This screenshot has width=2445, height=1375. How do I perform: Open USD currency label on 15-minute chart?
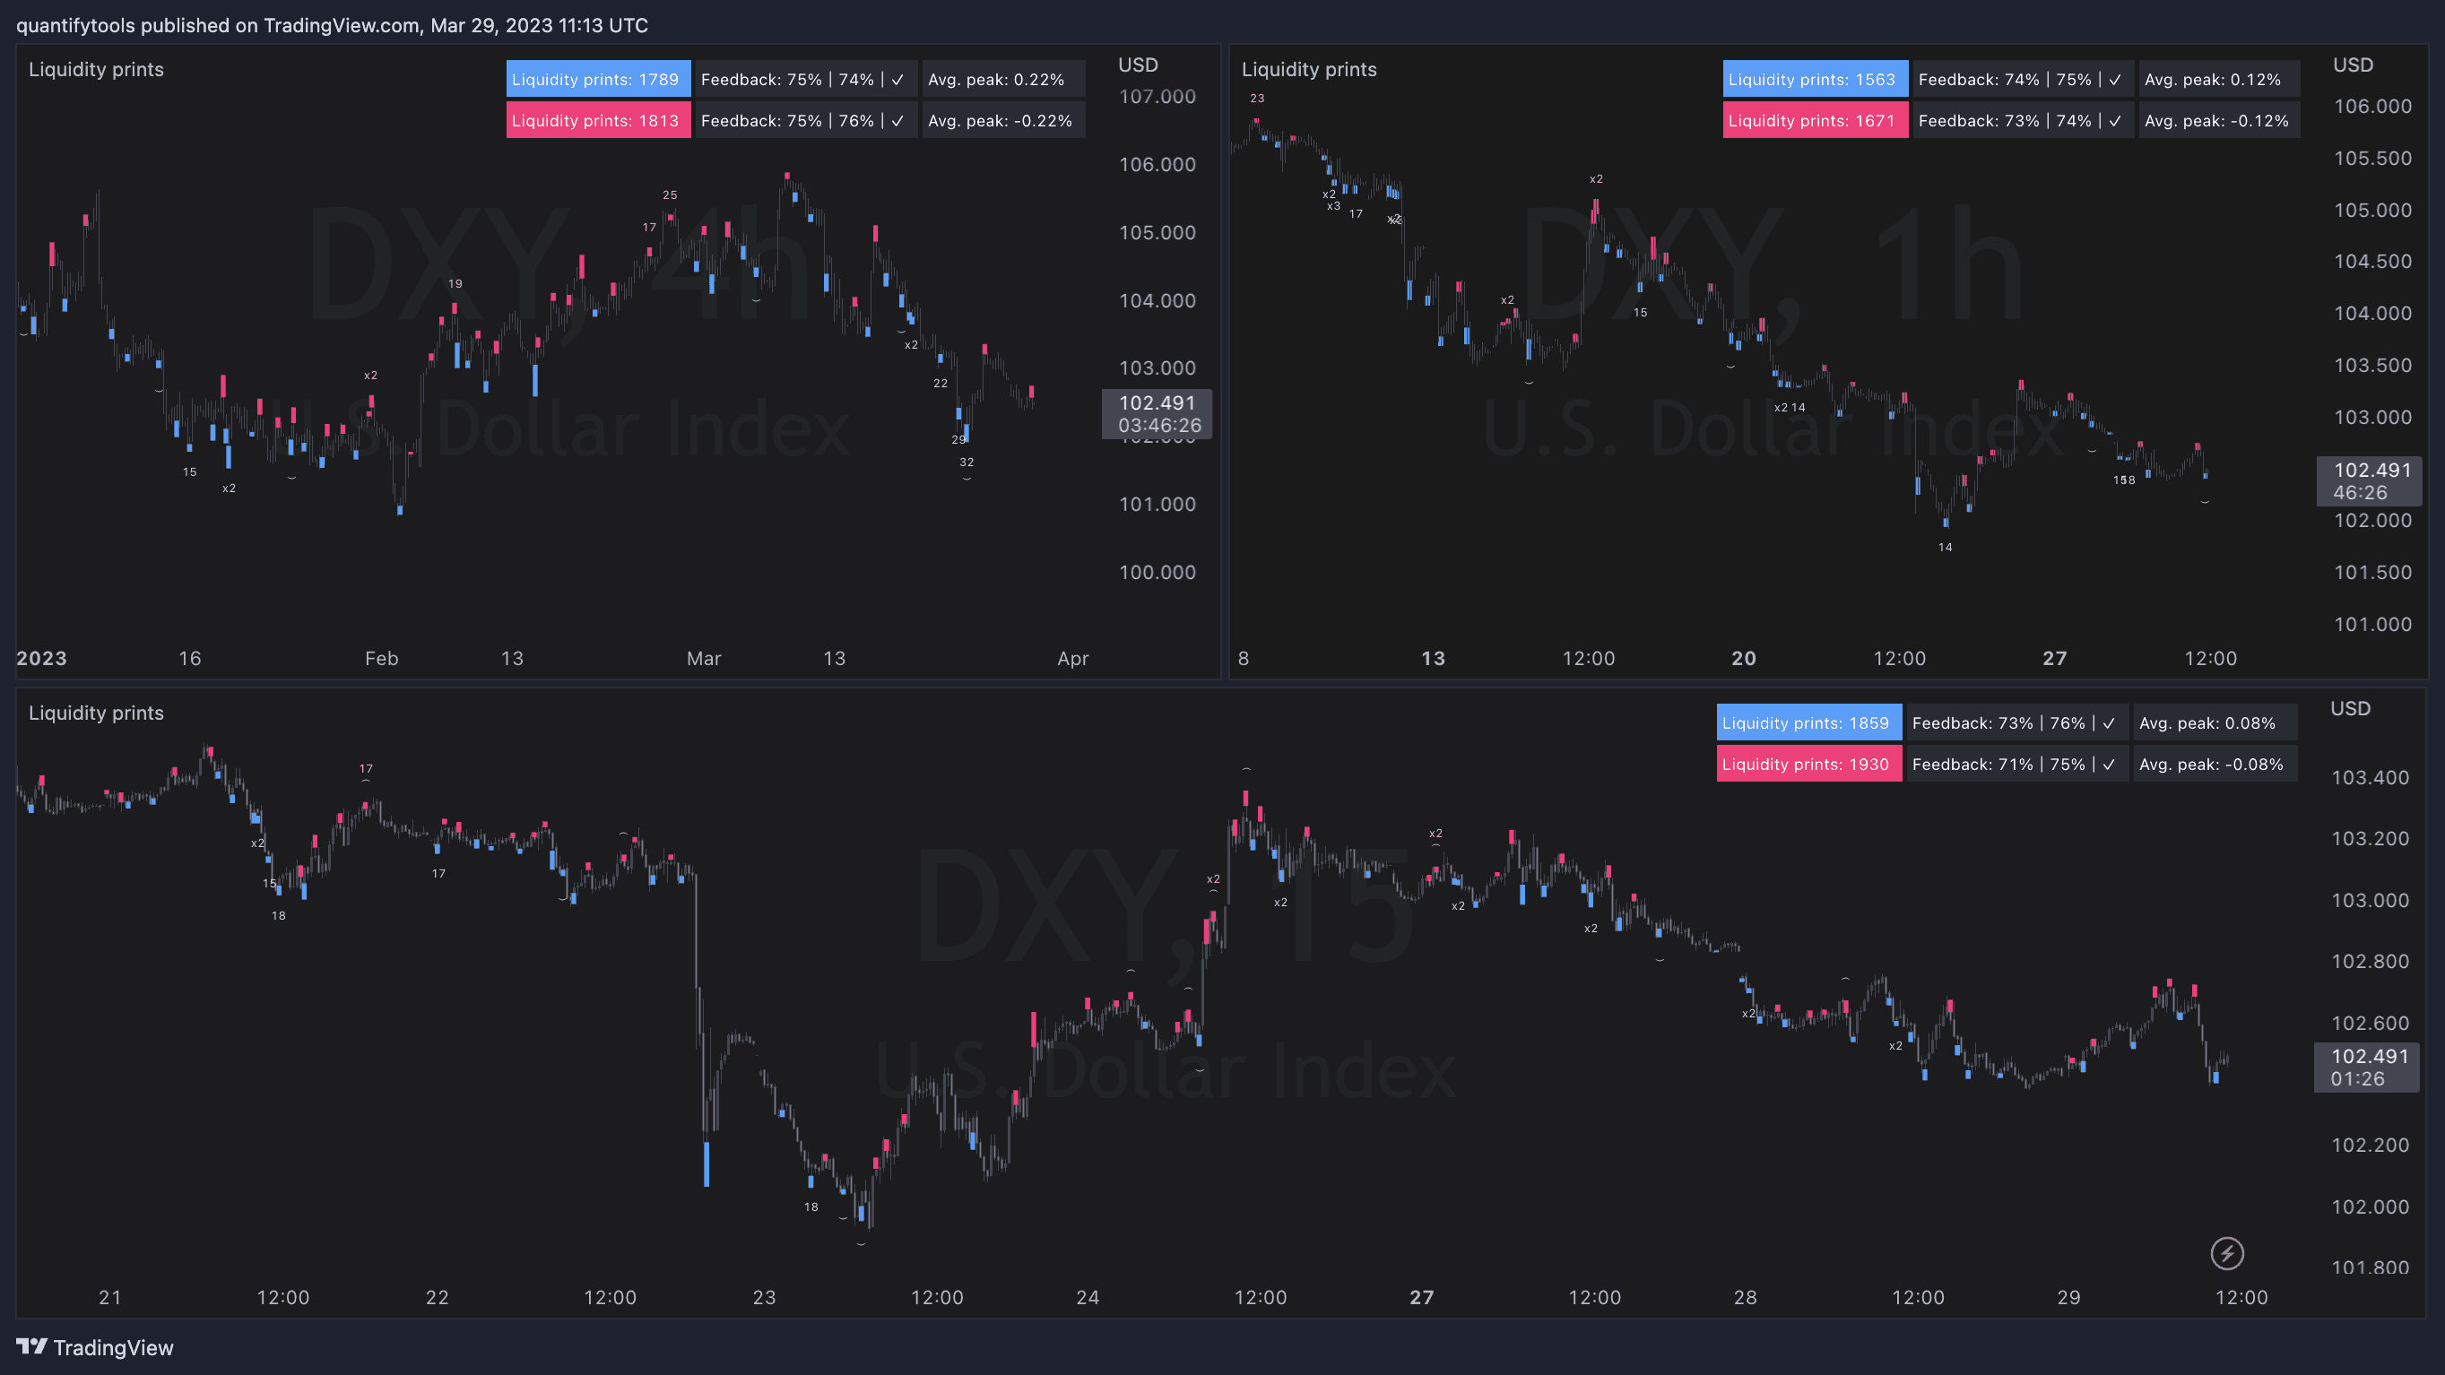pyautogui.click(x=2350, y=708)
